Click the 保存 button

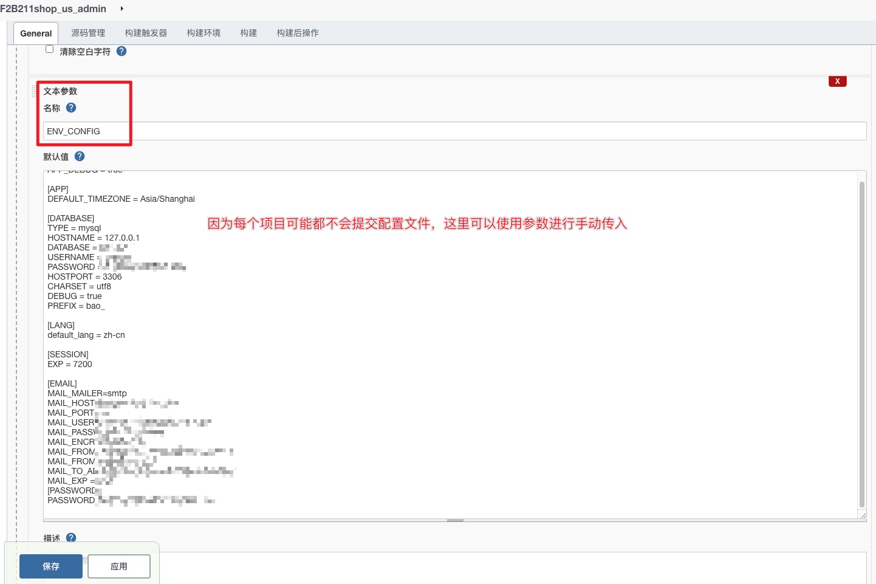(51, 566)
